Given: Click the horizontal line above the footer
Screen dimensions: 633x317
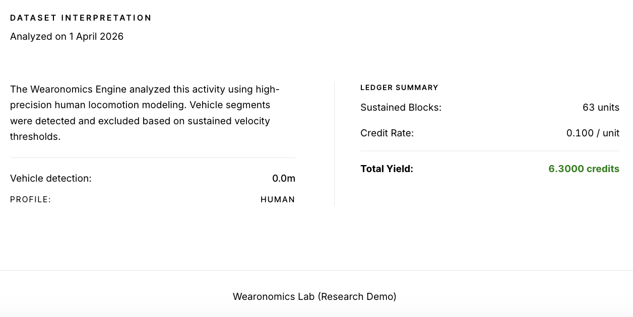Looking at the screenshot, I should [316, 270].
